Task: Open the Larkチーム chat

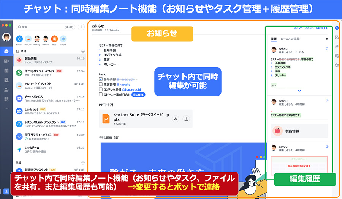Action: (x=50, y=149)
